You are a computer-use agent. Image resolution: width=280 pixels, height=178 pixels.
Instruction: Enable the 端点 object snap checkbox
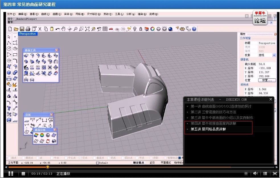pyautogui.click(x=9, y=158)
